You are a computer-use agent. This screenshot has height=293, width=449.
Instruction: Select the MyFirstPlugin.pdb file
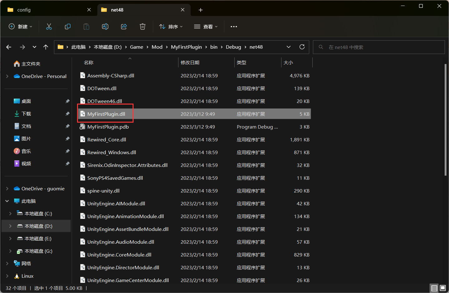[108, 127]
